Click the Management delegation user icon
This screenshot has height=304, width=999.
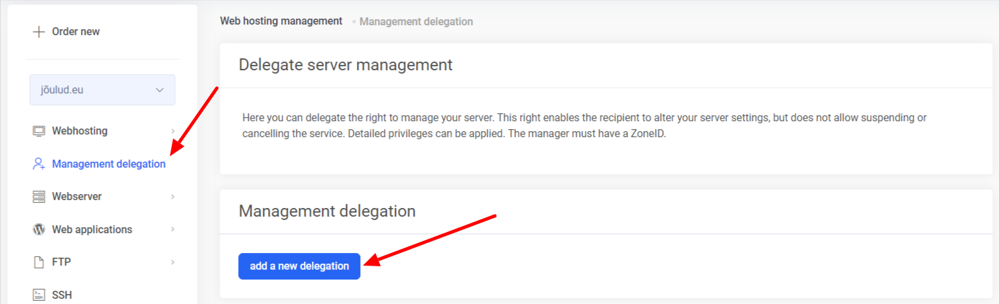coord(38,164)
